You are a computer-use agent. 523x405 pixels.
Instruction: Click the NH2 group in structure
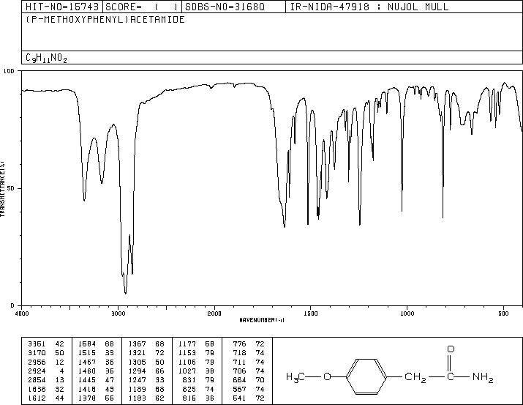coord(483,377)
